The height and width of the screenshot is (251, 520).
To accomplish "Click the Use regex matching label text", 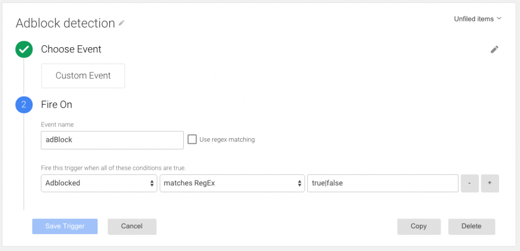I will (227, 139).
